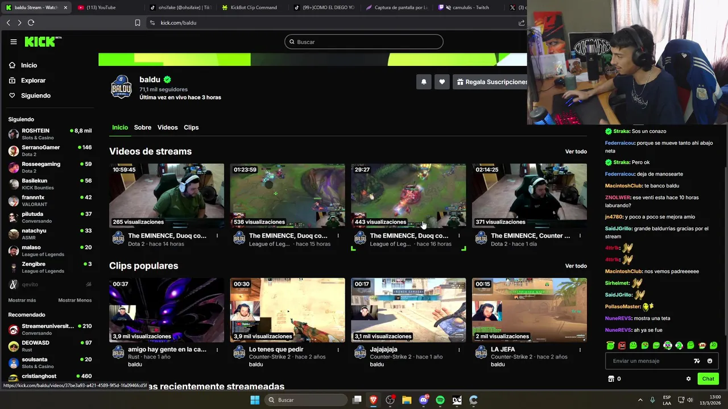Click the heart follow icon for baldu
The height and width of the screenshot is (409, 728).
tap(442, 82)
